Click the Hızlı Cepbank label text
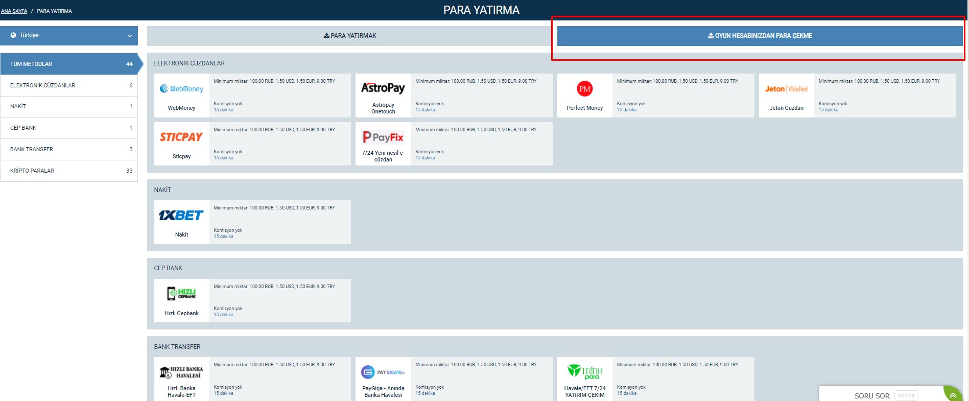 tap(181, 313)
